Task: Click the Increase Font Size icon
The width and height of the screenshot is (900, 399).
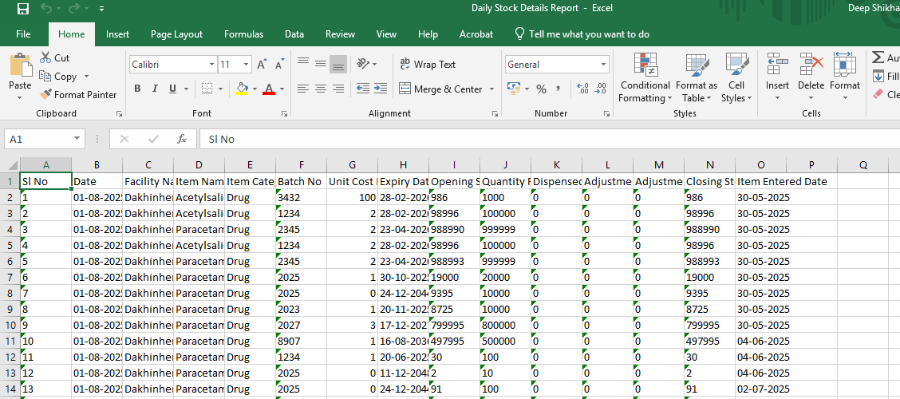Action: [x=262, y=65]
